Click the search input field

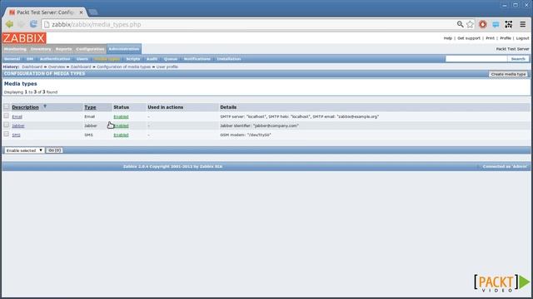(476, 59)
